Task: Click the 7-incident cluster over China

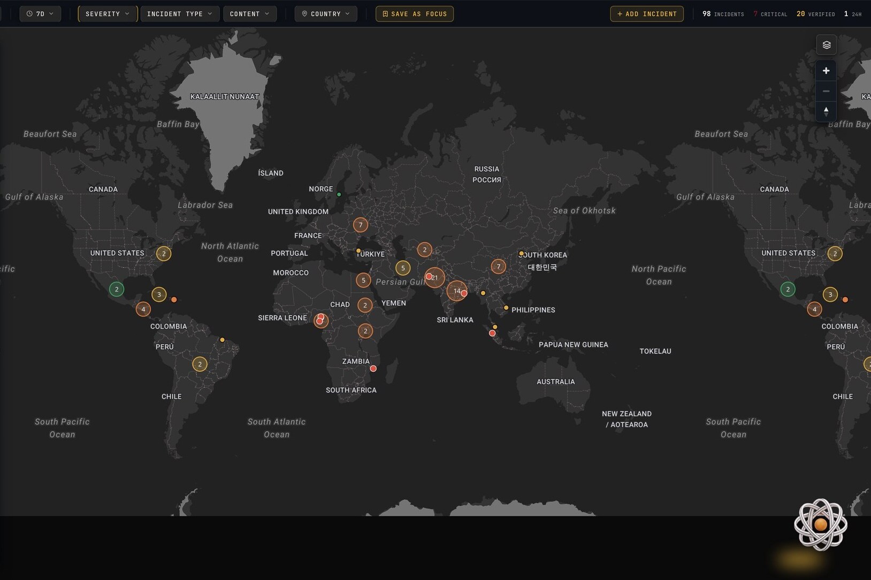Action: tap(499, 266)
